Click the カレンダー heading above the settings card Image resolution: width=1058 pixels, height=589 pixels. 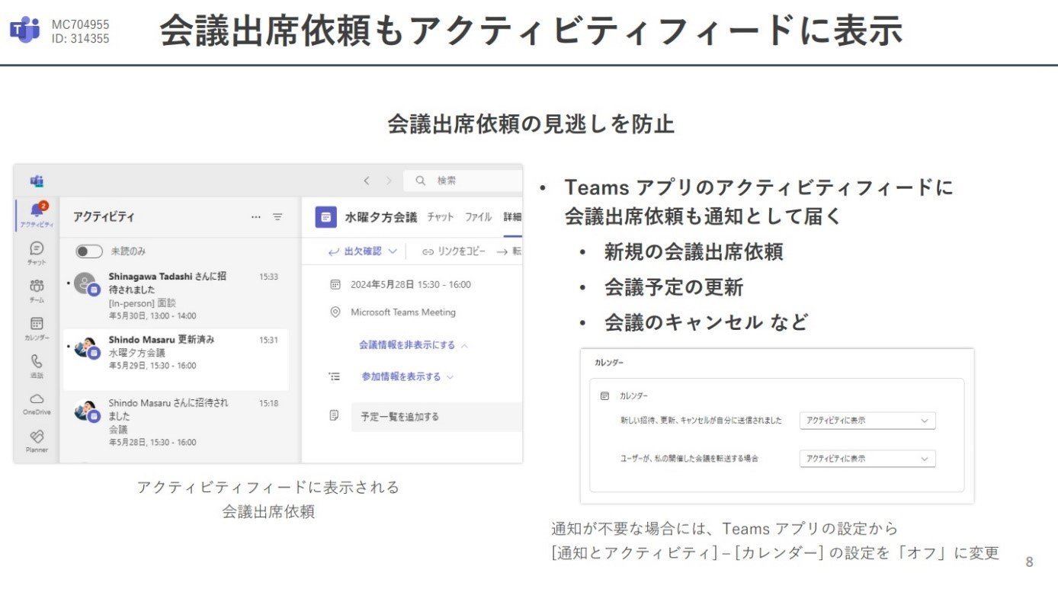609,363
